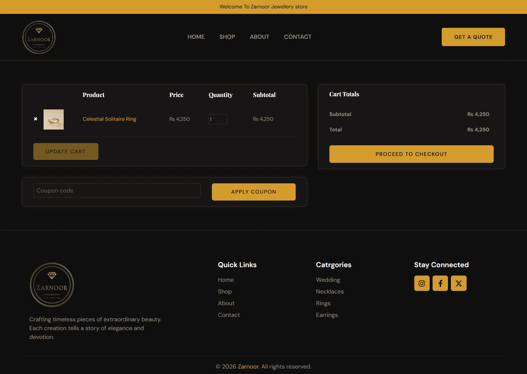Screen dimensions: 527x374
Task: Click the Total amount Rs 4,250
Action: 478,130
